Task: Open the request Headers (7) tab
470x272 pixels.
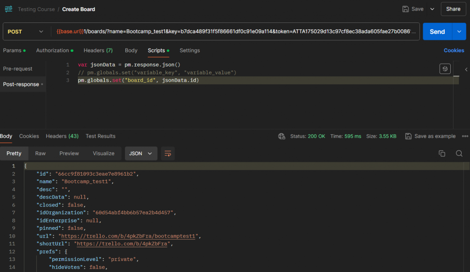Action: pyautogui.click(x=98, y=50)
